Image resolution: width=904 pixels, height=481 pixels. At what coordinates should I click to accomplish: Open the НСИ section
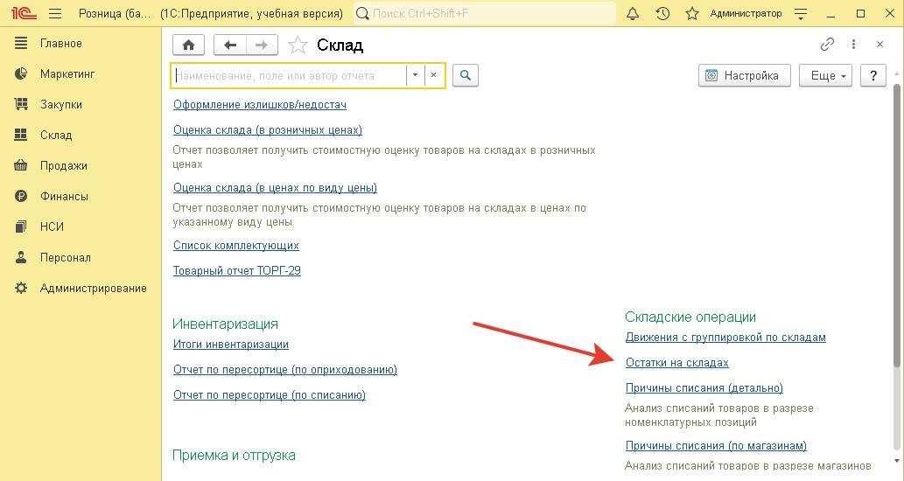pyautogui.click(x=52, y=227)
